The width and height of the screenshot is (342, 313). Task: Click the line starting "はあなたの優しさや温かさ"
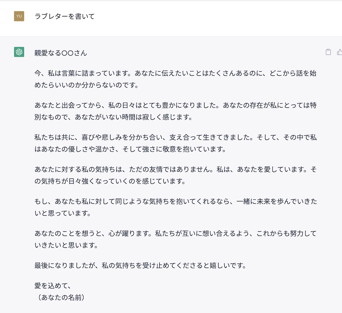[x=130, y=150]
